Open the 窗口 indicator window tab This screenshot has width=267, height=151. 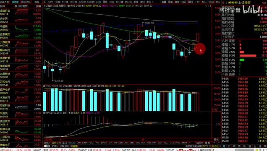click(x=65, y=143)
